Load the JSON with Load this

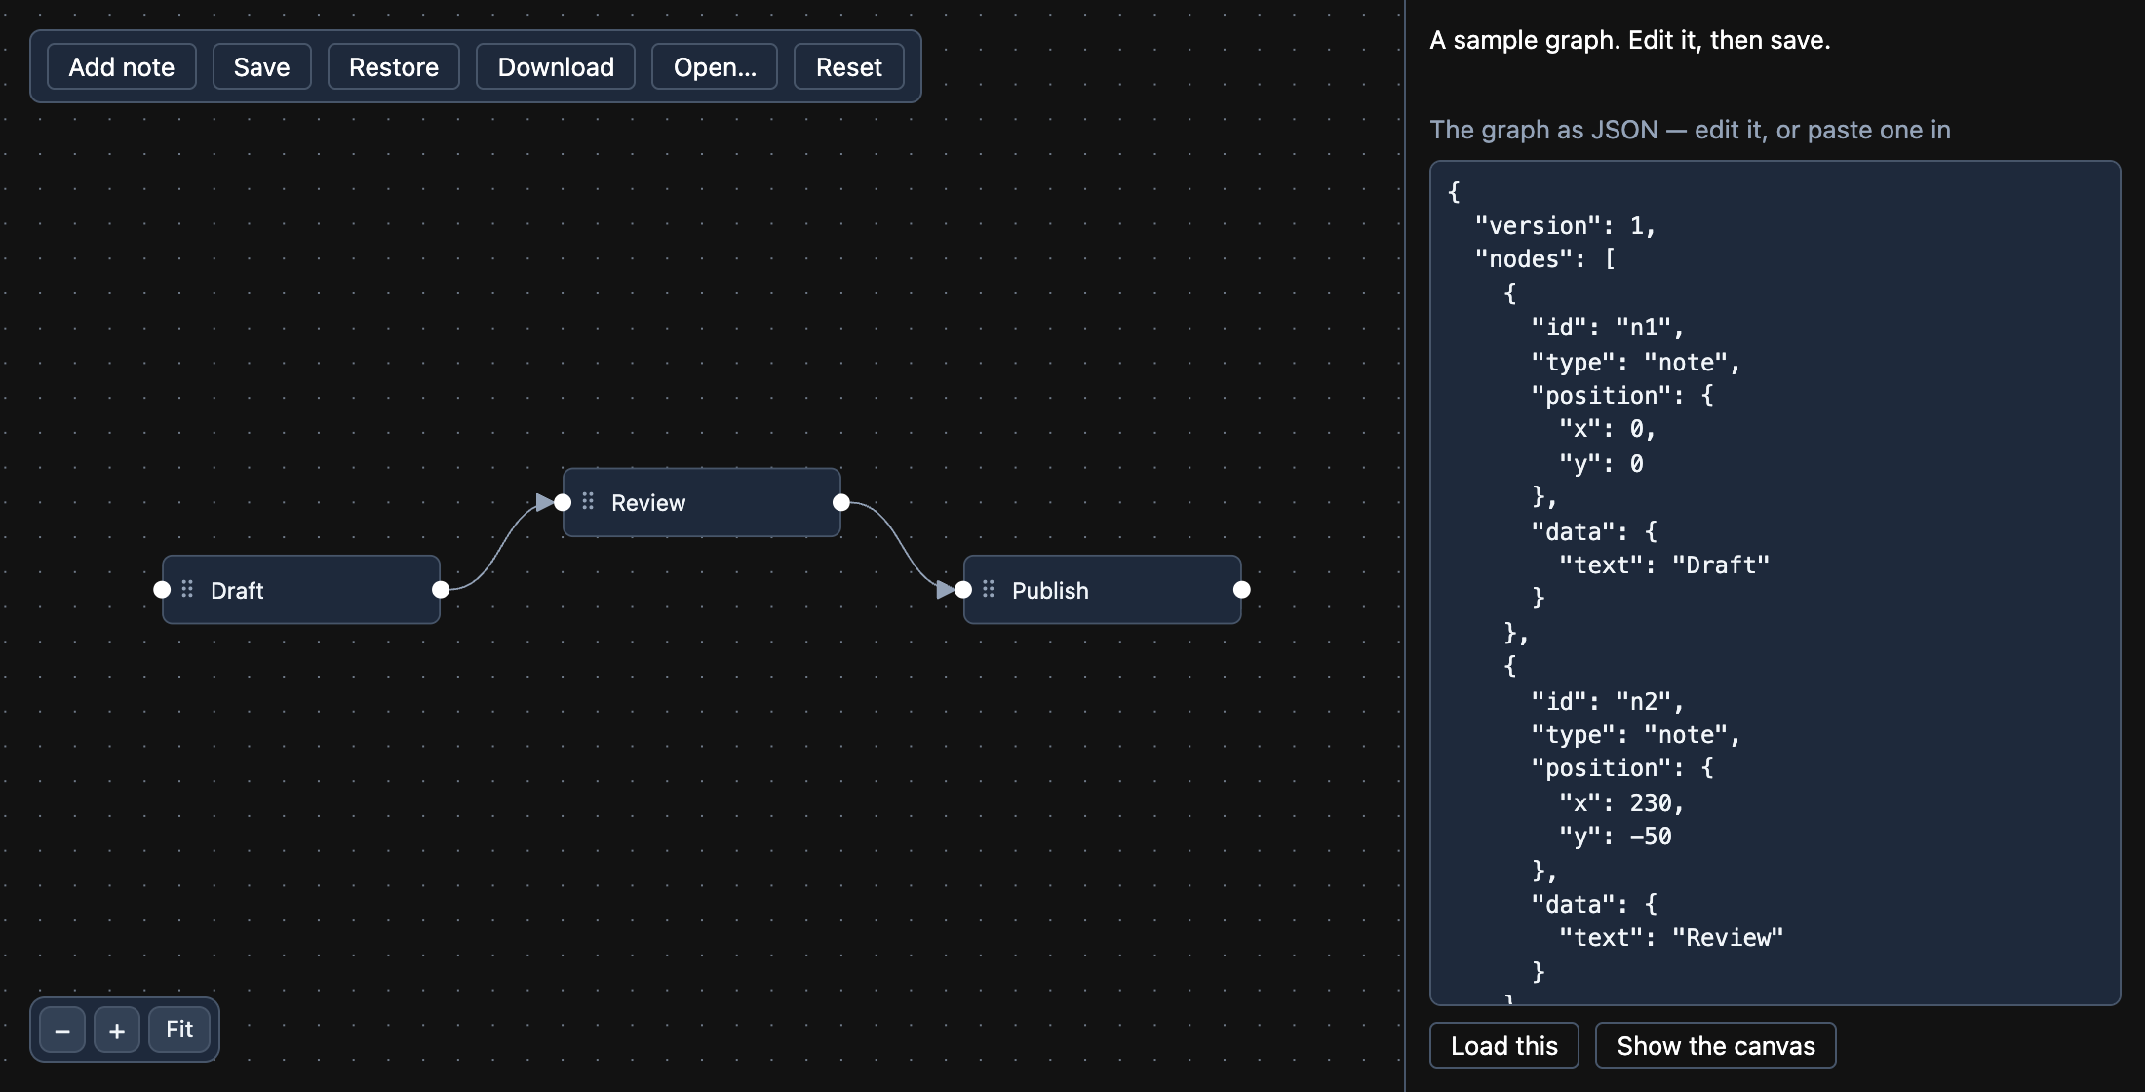pyautogui.click(x=1504, y=1045)
